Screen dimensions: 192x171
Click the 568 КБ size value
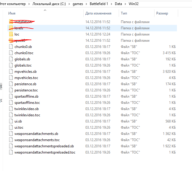tap(170, 121)
